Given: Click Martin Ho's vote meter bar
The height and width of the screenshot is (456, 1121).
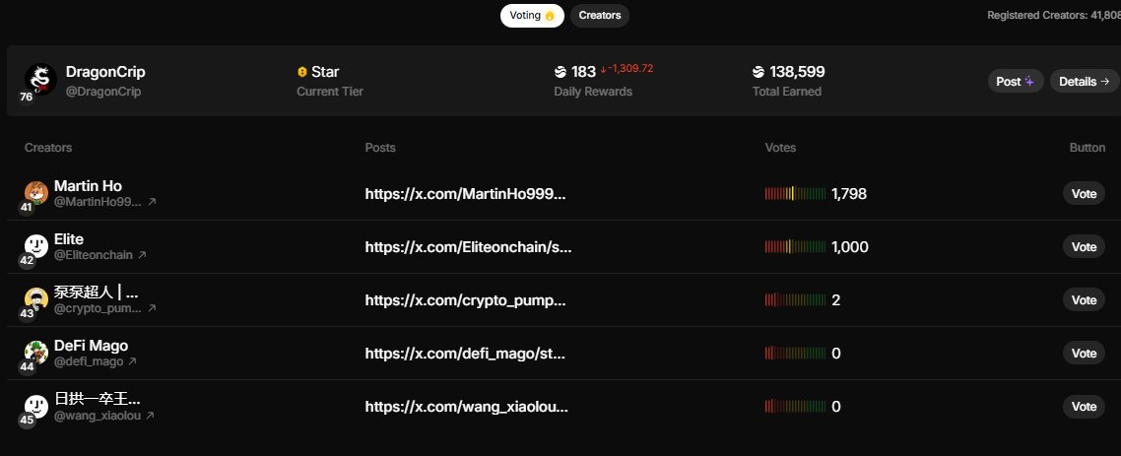Looking at the screenshot, I should pos(795,194).
